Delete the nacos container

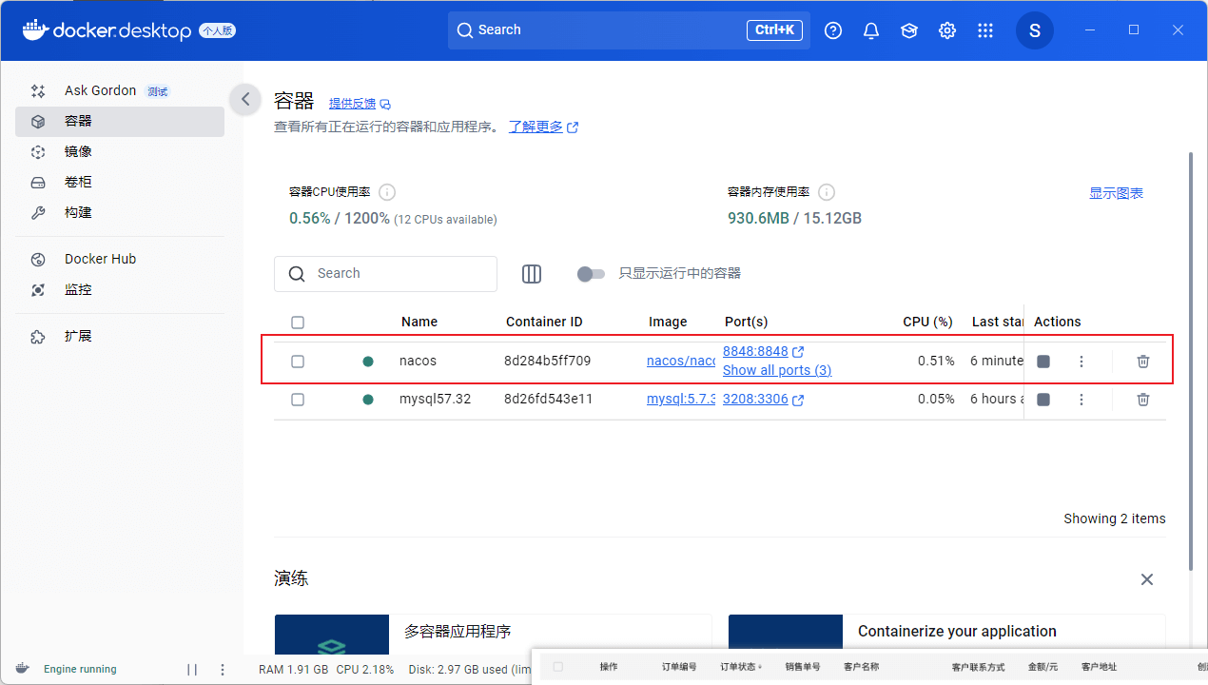click(1143, 362)
